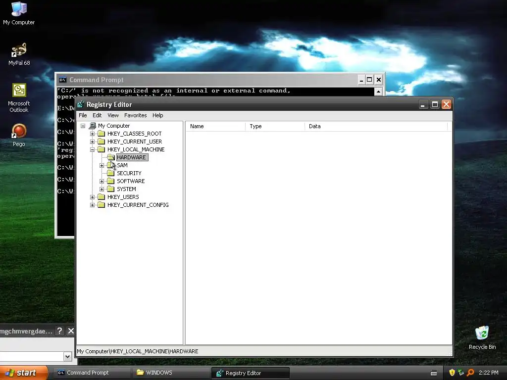Screen dimensions: 507x380
Task: Click the Data column header
Action: 376,126
